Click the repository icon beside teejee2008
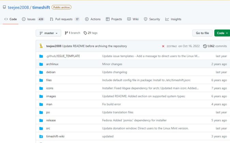The image size is (230, 143). [4, 7]
